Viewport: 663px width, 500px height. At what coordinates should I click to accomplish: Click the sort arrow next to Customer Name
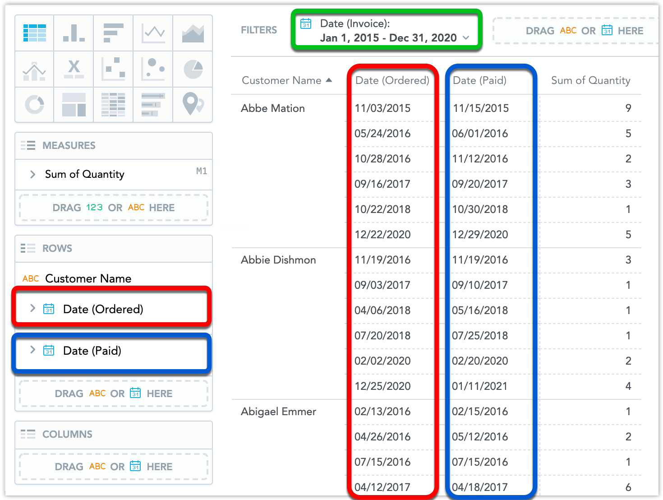click(x=329, y=80)
